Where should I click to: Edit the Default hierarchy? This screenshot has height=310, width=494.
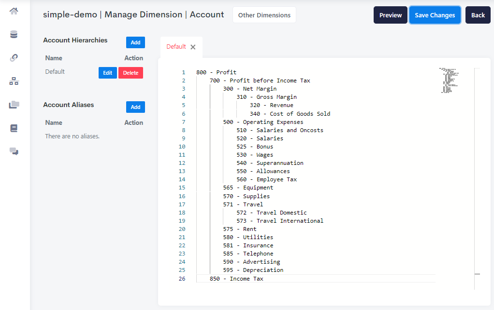[x=107, y=73]
